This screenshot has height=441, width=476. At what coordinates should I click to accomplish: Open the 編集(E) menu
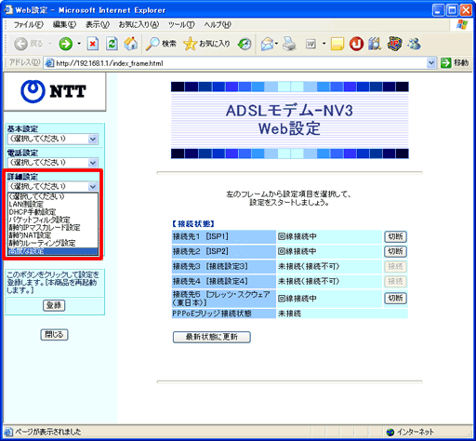(64, 24)
